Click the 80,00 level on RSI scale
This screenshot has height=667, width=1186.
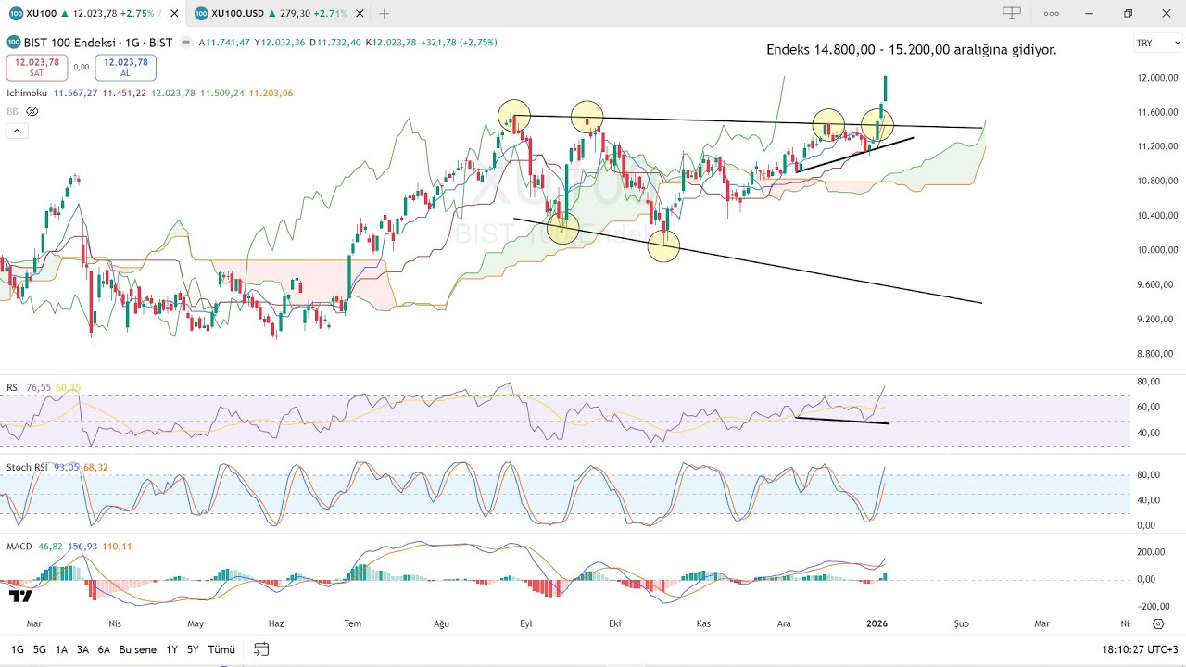click(1149, 382)
